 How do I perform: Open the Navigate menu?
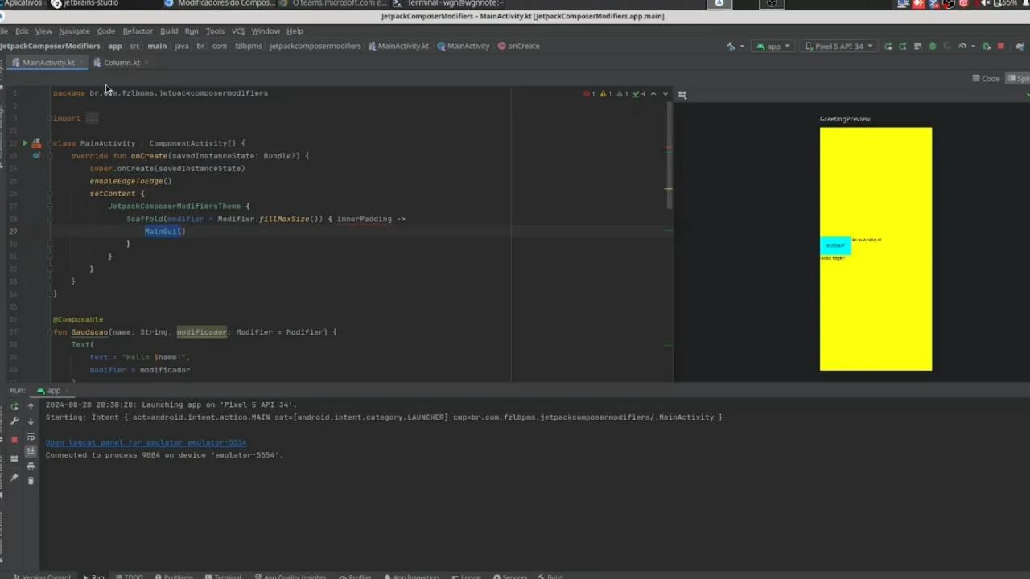click(x=74, y=31)
